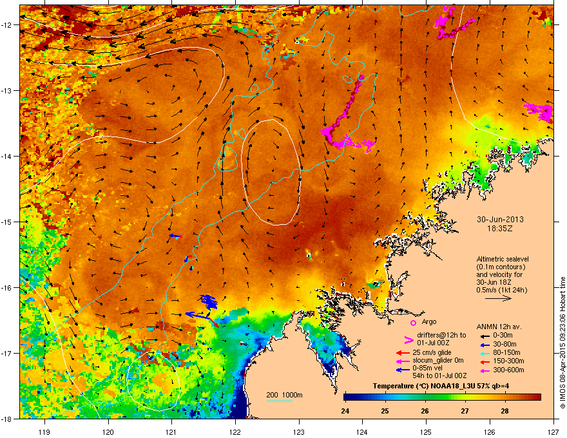Click the temperature color bar
This screenshot has width=567, height=438.
tap(442, 397)
